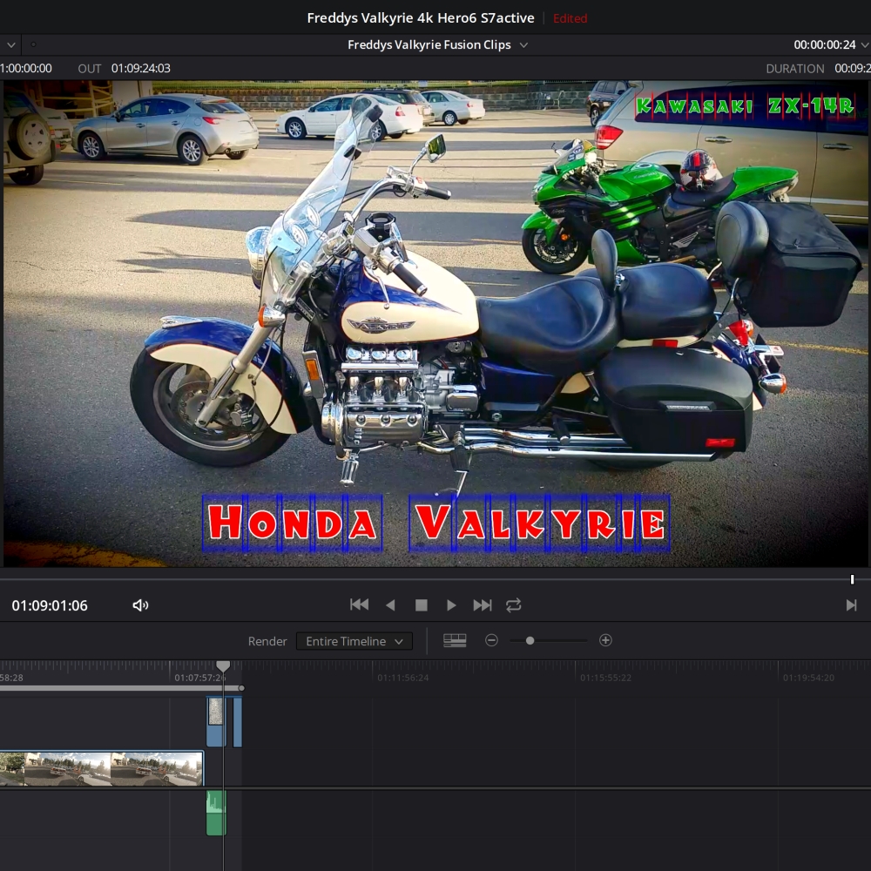This screenshot has height=871, width=871.
Task: Click the timeline zoom slider handle
Action: point(530,641)
